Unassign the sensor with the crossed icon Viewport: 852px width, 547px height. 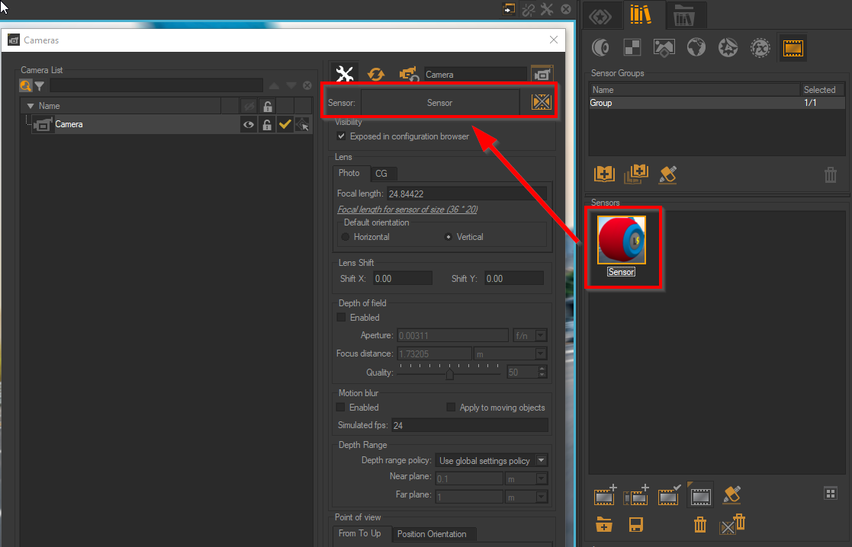click(x=542, y=102)
